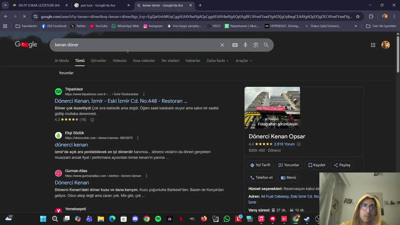
Task: Stop loading the page
Action: [x=24, y=16]
